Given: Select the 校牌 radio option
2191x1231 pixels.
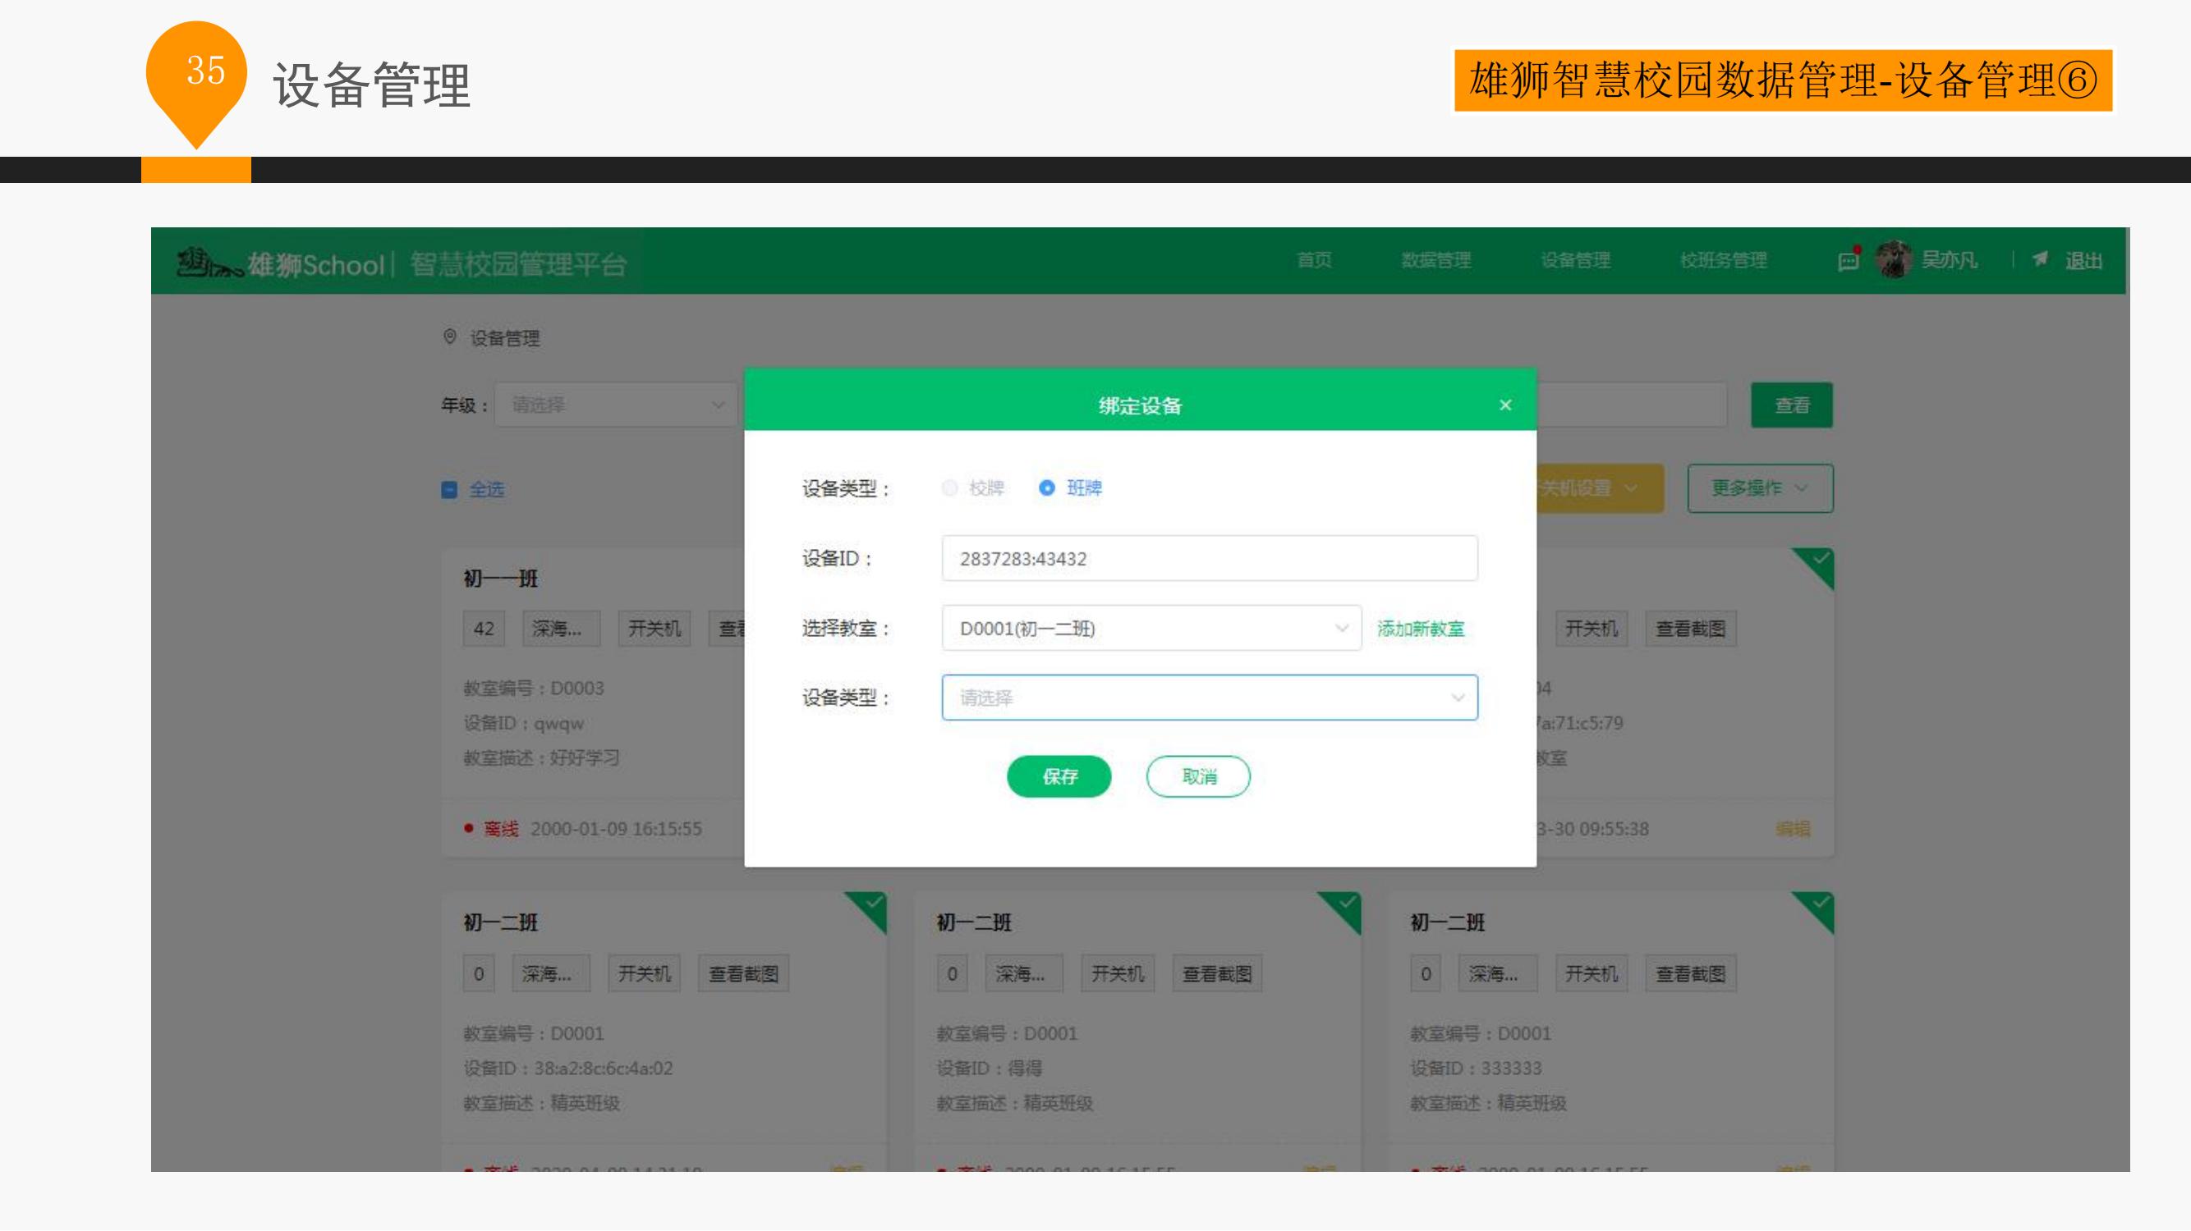Looking at the screenshot, I should tap(973, 488).
